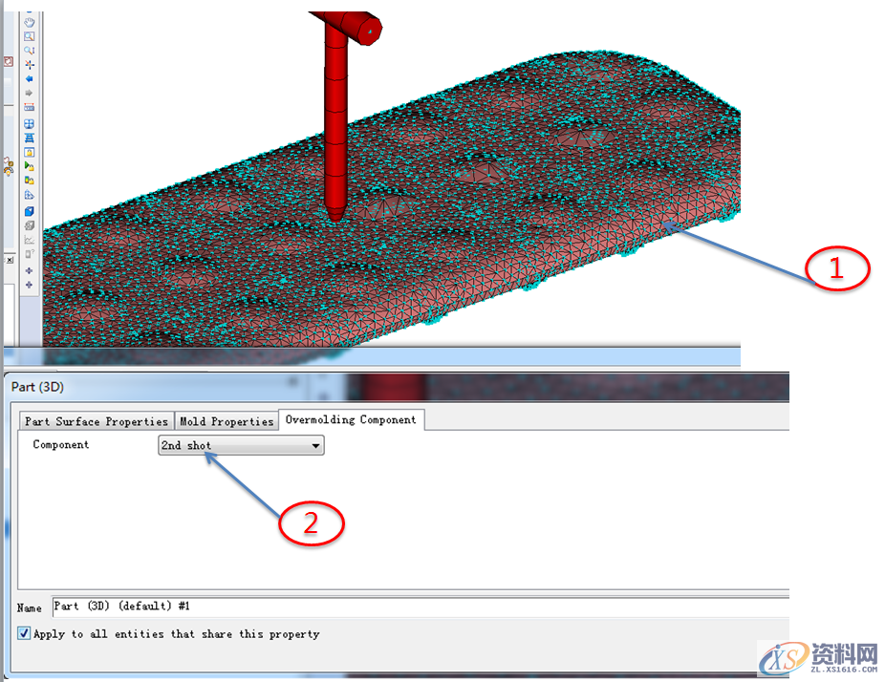
Task: Click the gray Next View arrow
Action: tap(30, 93)
